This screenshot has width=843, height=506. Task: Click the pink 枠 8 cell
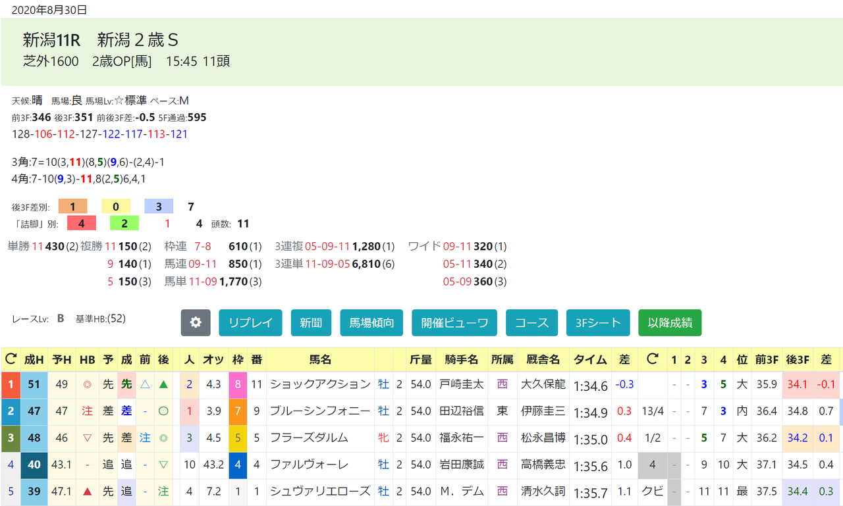238,384
